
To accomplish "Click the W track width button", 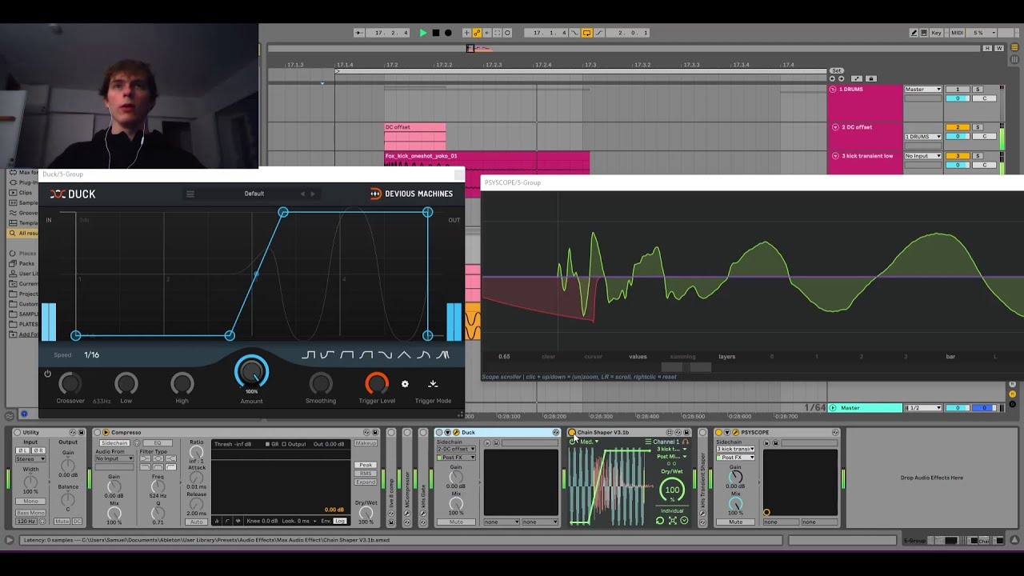I will coord(999,48).
